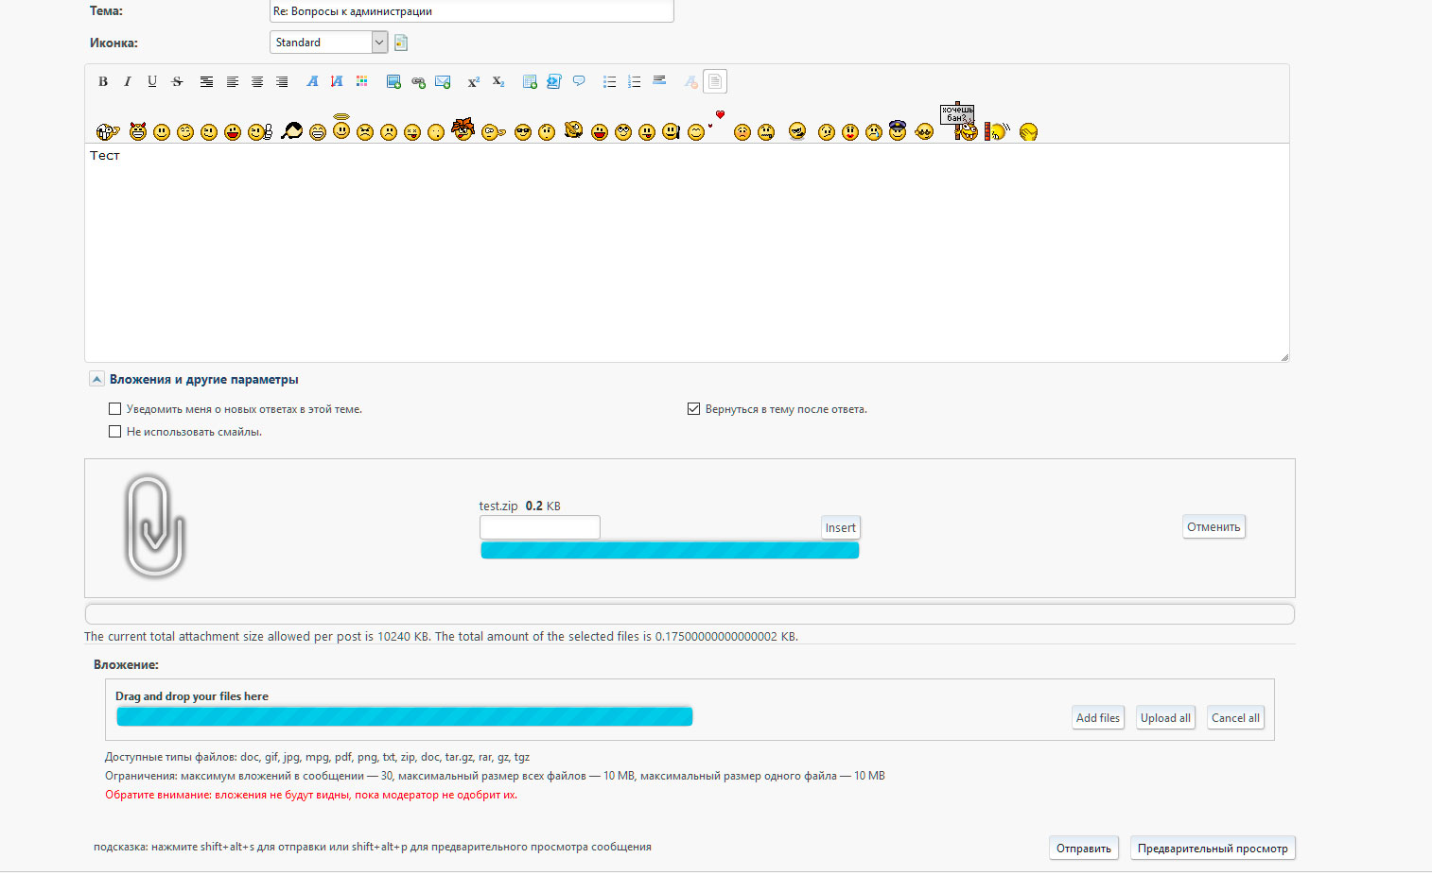Insert the devil-horned grinning smiley
This screenshot has height=875, width=1432.
click(138, 131)
